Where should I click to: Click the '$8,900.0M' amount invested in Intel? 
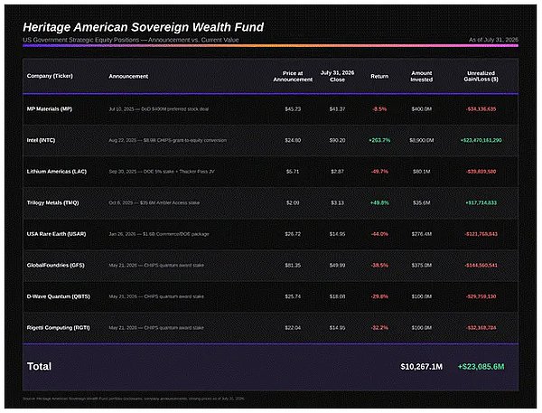point(421,140)
